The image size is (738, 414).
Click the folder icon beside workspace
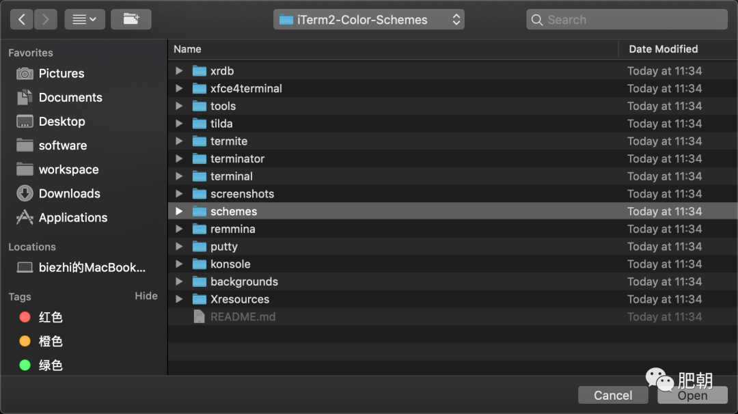coord(25,169)
